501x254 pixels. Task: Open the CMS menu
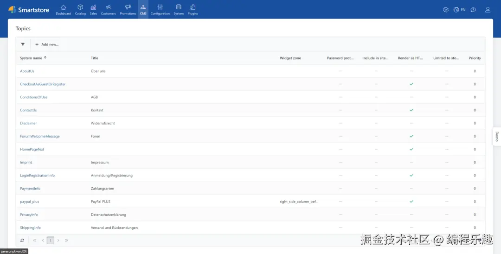[x=143, y=10]
